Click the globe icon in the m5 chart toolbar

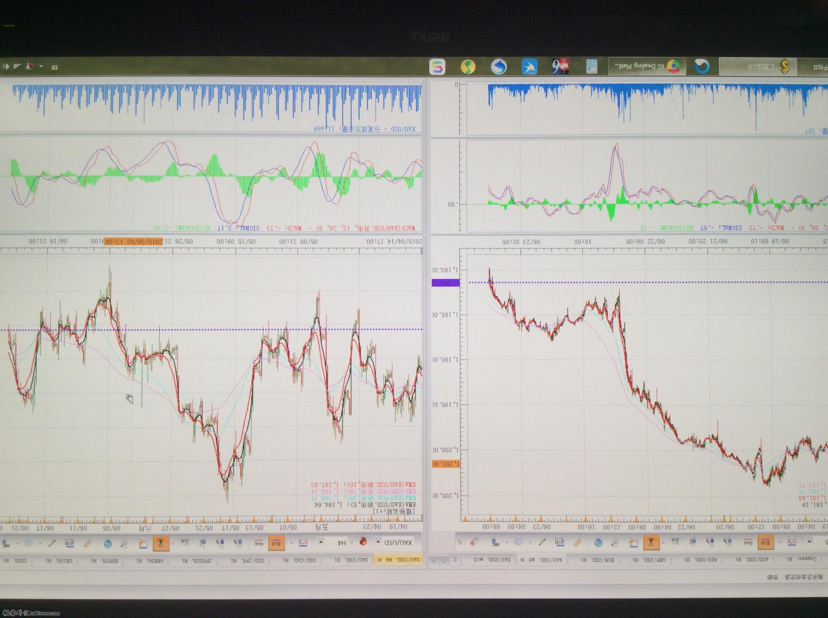[x=598, y=543]
